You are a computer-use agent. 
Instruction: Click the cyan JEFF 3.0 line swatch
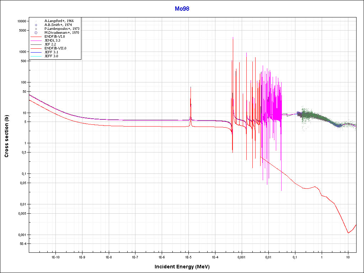coord(36,56)
